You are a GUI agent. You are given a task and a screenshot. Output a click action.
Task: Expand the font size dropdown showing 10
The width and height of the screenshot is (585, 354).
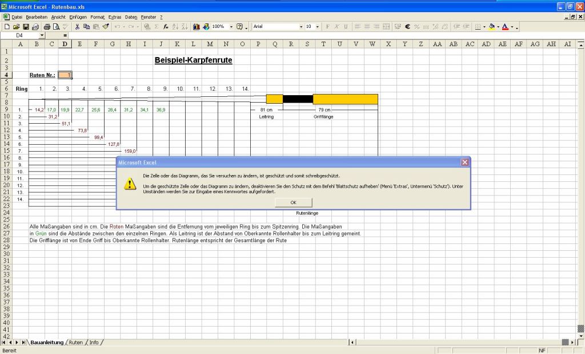pos(318,27)
